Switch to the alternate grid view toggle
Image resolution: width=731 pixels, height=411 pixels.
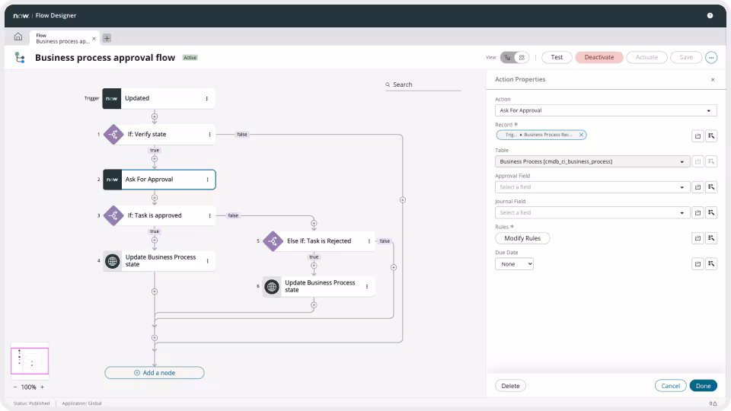pos(522,57)
